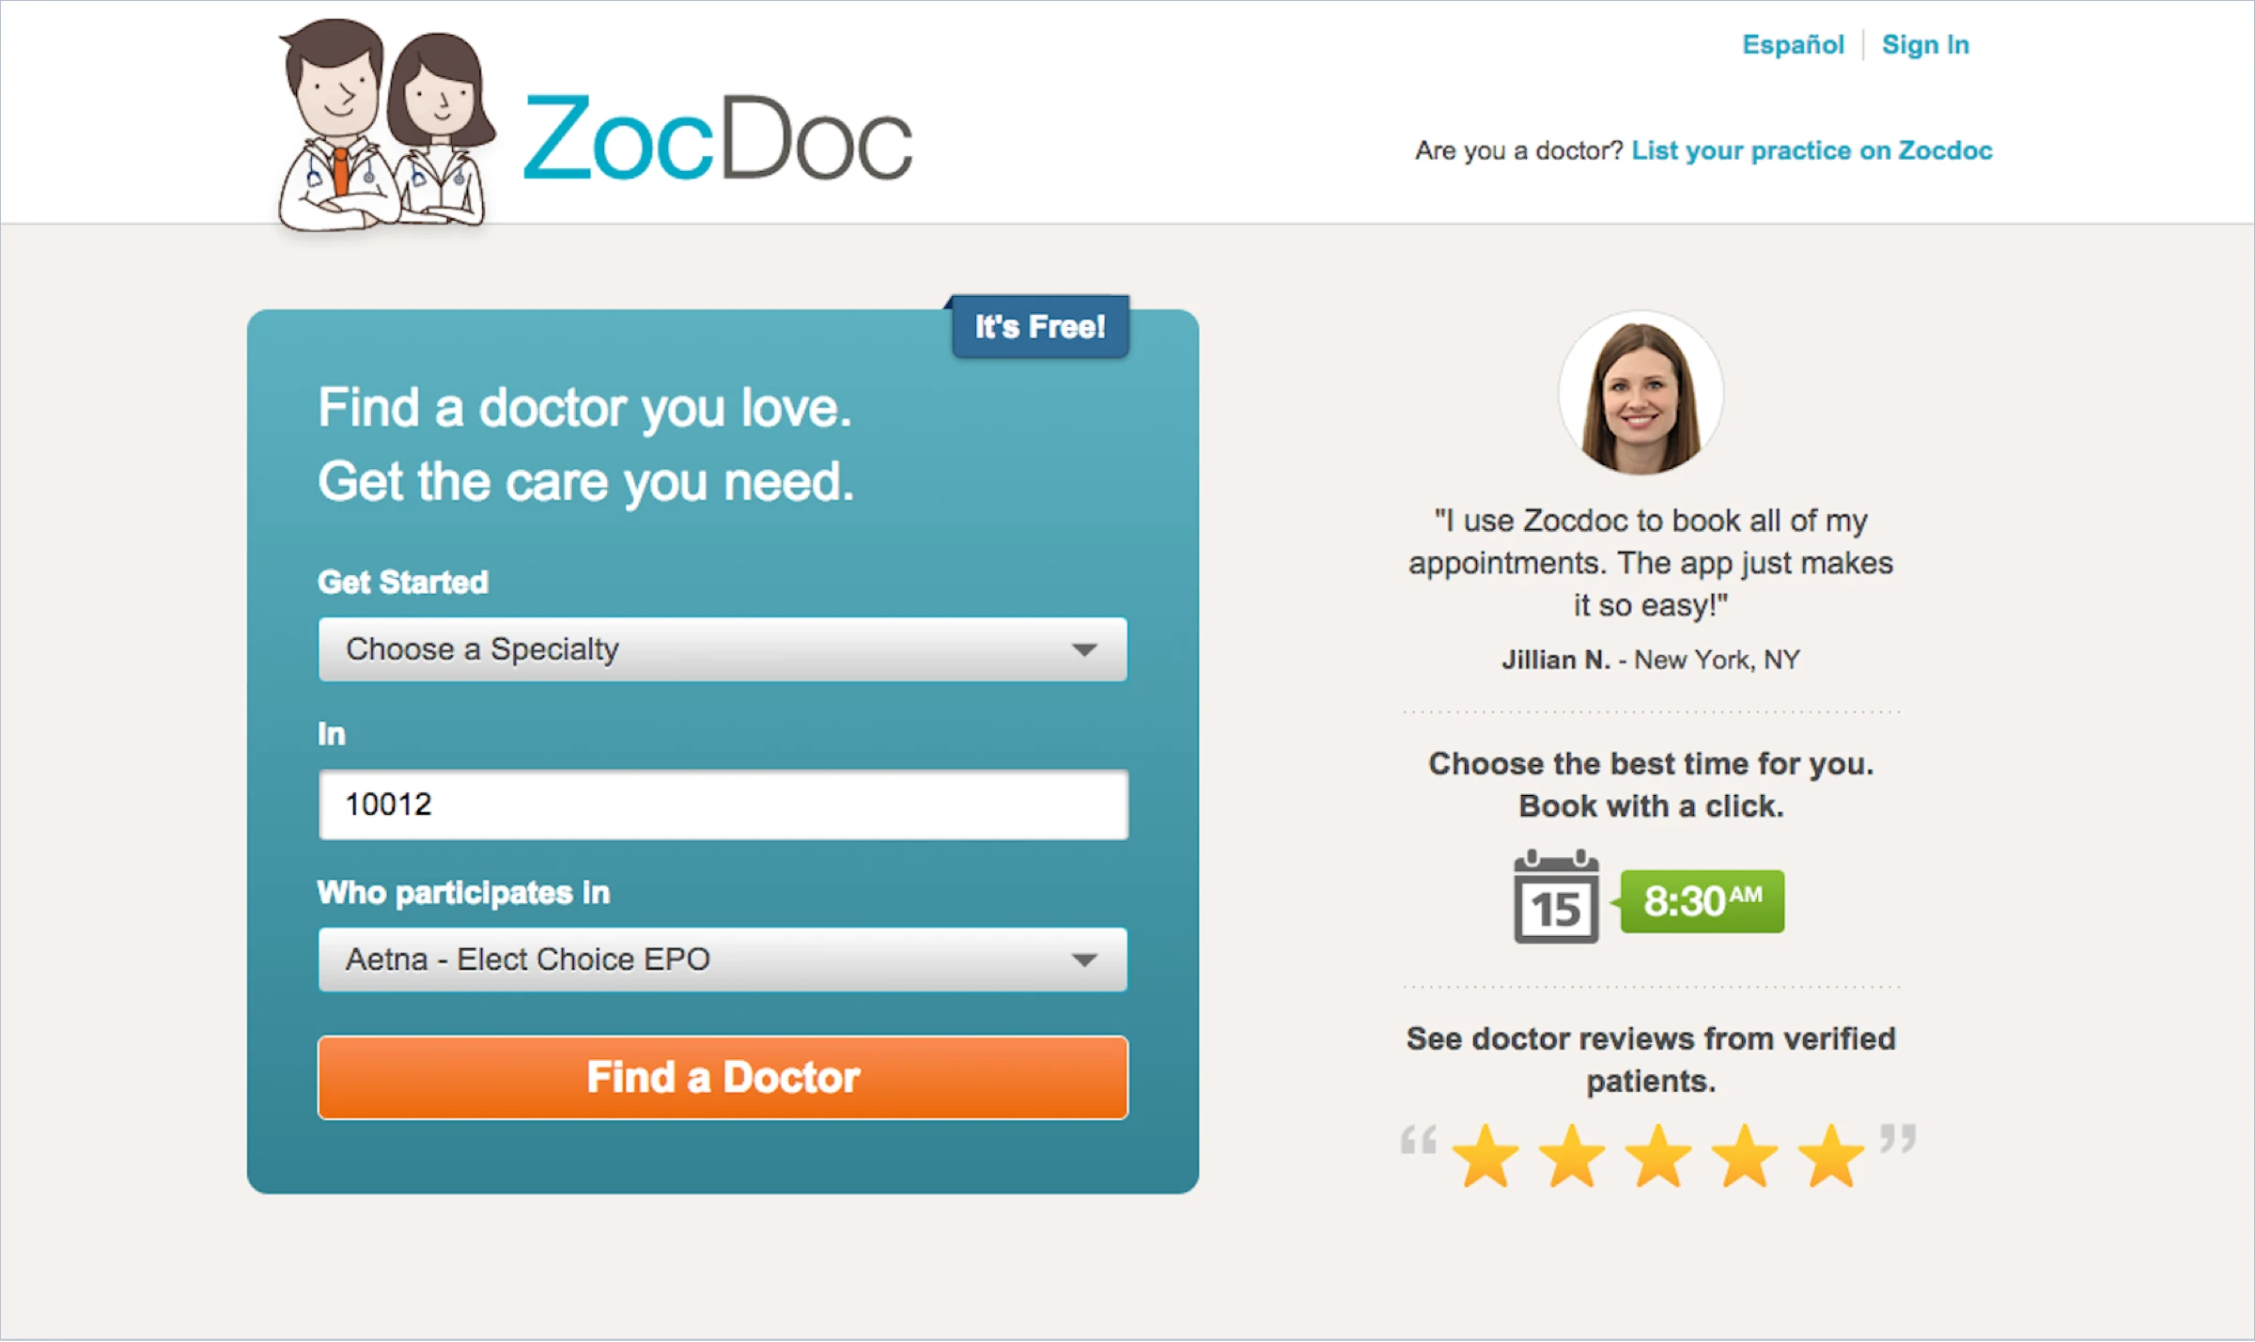Image resolution: width=2255 pixels, height=1342 pixels.
Task: Click the third gold review star
Action: pyautogui.click(x=1658, y=1156)
